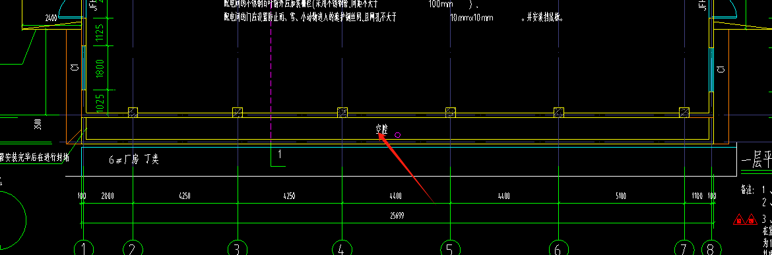Select axis bubble 5
Image resolution: width=772 pixels, height=255 pixels.
pos(449,248)
